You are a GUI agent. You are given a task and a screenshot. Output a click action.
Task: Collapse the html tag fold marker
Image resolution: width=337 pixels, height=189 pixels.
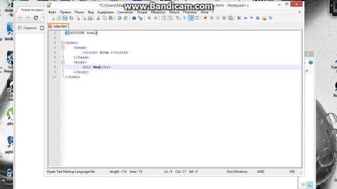click(x=63, y=43)
